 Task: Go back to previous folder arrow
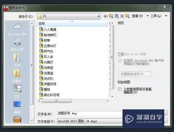pos(105,16)
